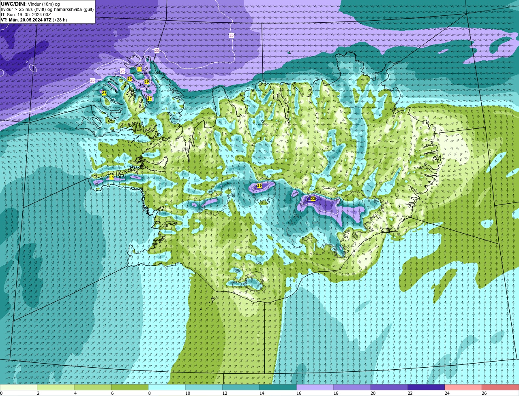Select the dark teal 14–16 m/s legend swatch

point(278,387)
